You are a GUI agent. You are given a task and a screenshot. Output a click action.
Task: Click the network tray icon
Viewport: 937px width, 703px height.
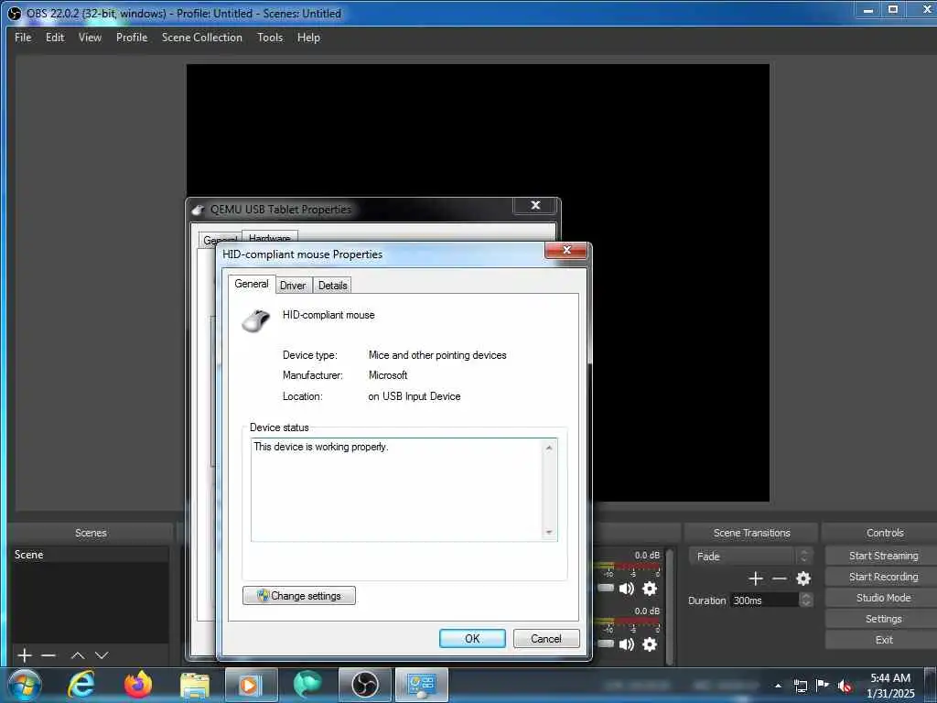[800, 686]
